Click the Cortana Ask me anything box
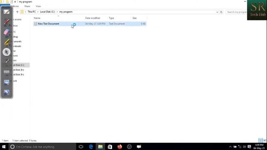 tap(42, 147)
